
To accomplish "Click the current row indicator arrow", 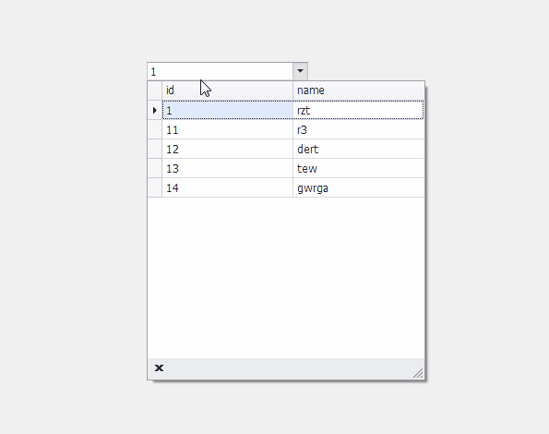I will tap(155, 110).
